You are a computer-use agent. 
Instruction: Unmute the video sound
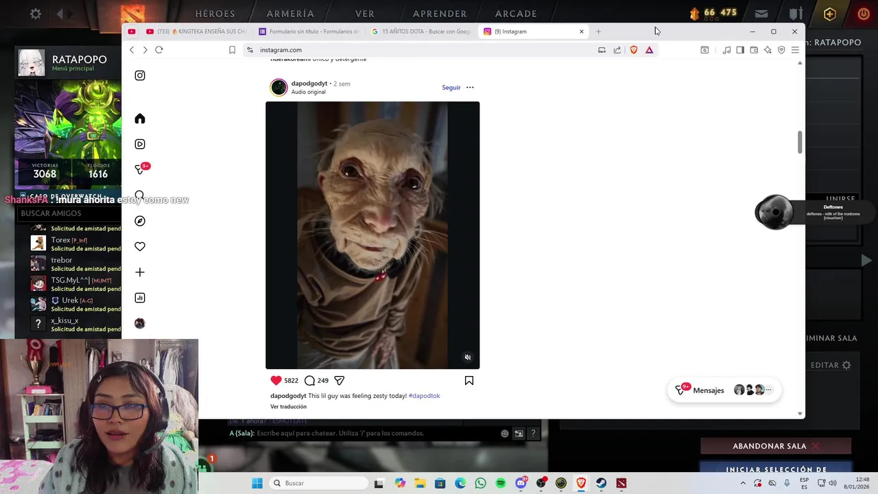pos(468,357)
